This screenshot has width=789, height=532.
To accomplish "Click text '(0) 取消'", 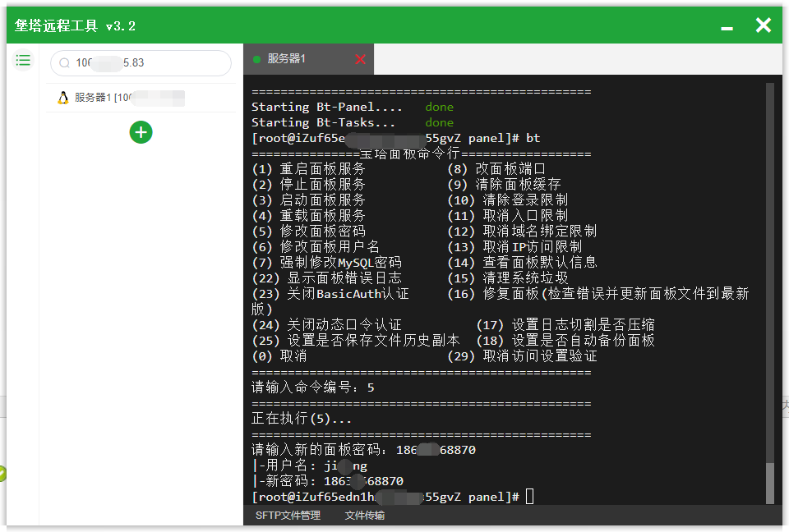I will coord(279,356).
